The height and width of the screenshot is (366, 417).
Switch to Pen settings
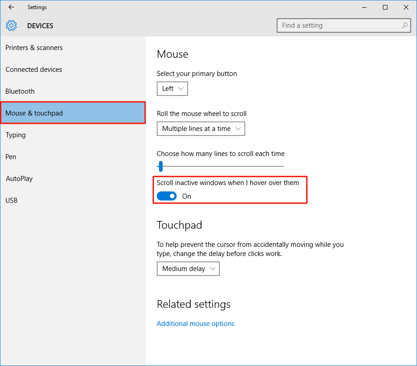[11, 157]
